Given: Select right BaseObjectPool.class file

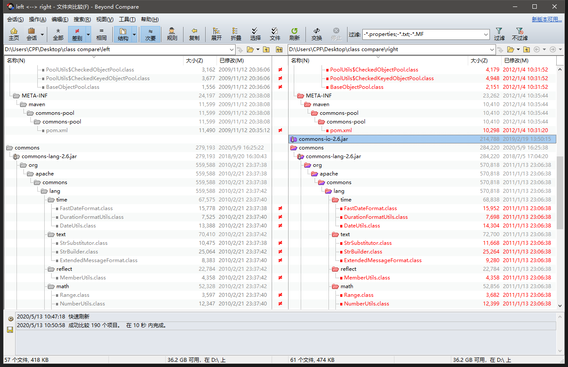Looking at the screenshot, I should 357,87.
